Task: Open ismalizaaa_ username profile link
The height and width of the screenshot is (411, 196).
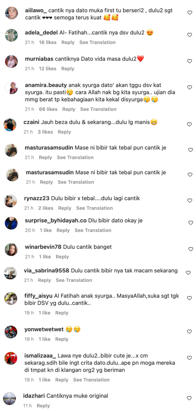Action: (40, 356)
